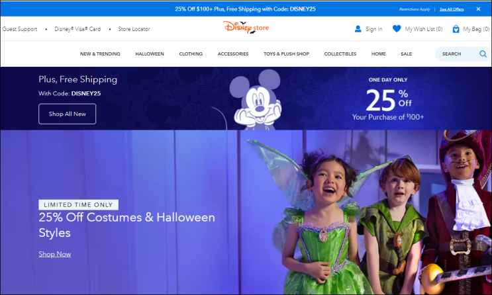492x295 pixels.
Task: Click the Shop All New button
Action: (x=67, y=114)
